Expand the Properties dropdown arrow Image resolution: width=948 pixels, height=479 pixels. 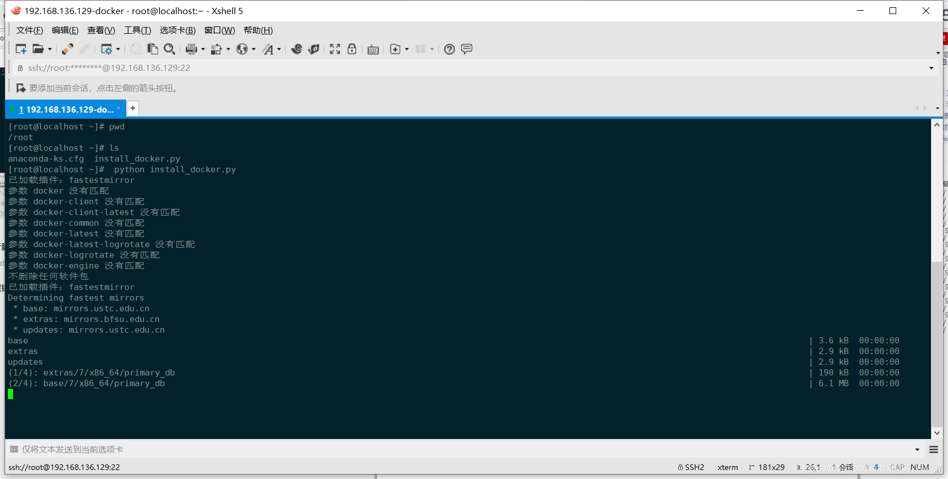click(x=118, y=50)
